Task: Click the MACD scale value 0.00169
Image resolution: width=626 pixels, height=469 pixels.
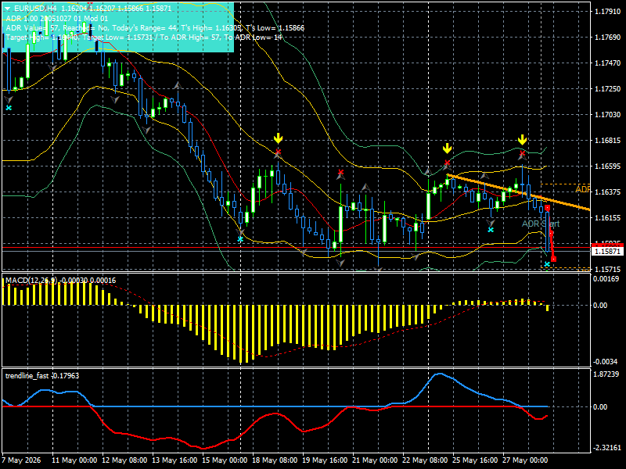Action: pyautogui.click(x=606, y=279)
